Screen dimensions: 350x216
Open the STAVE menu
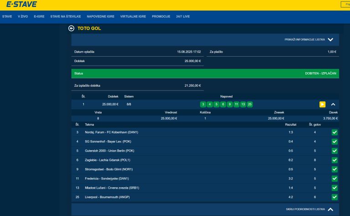(7, 16)
